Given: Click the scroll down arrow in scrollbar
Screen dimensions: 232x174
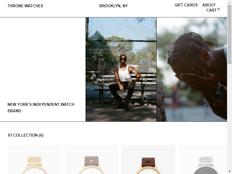Looking at the screenshot, I should coord(229,171).
